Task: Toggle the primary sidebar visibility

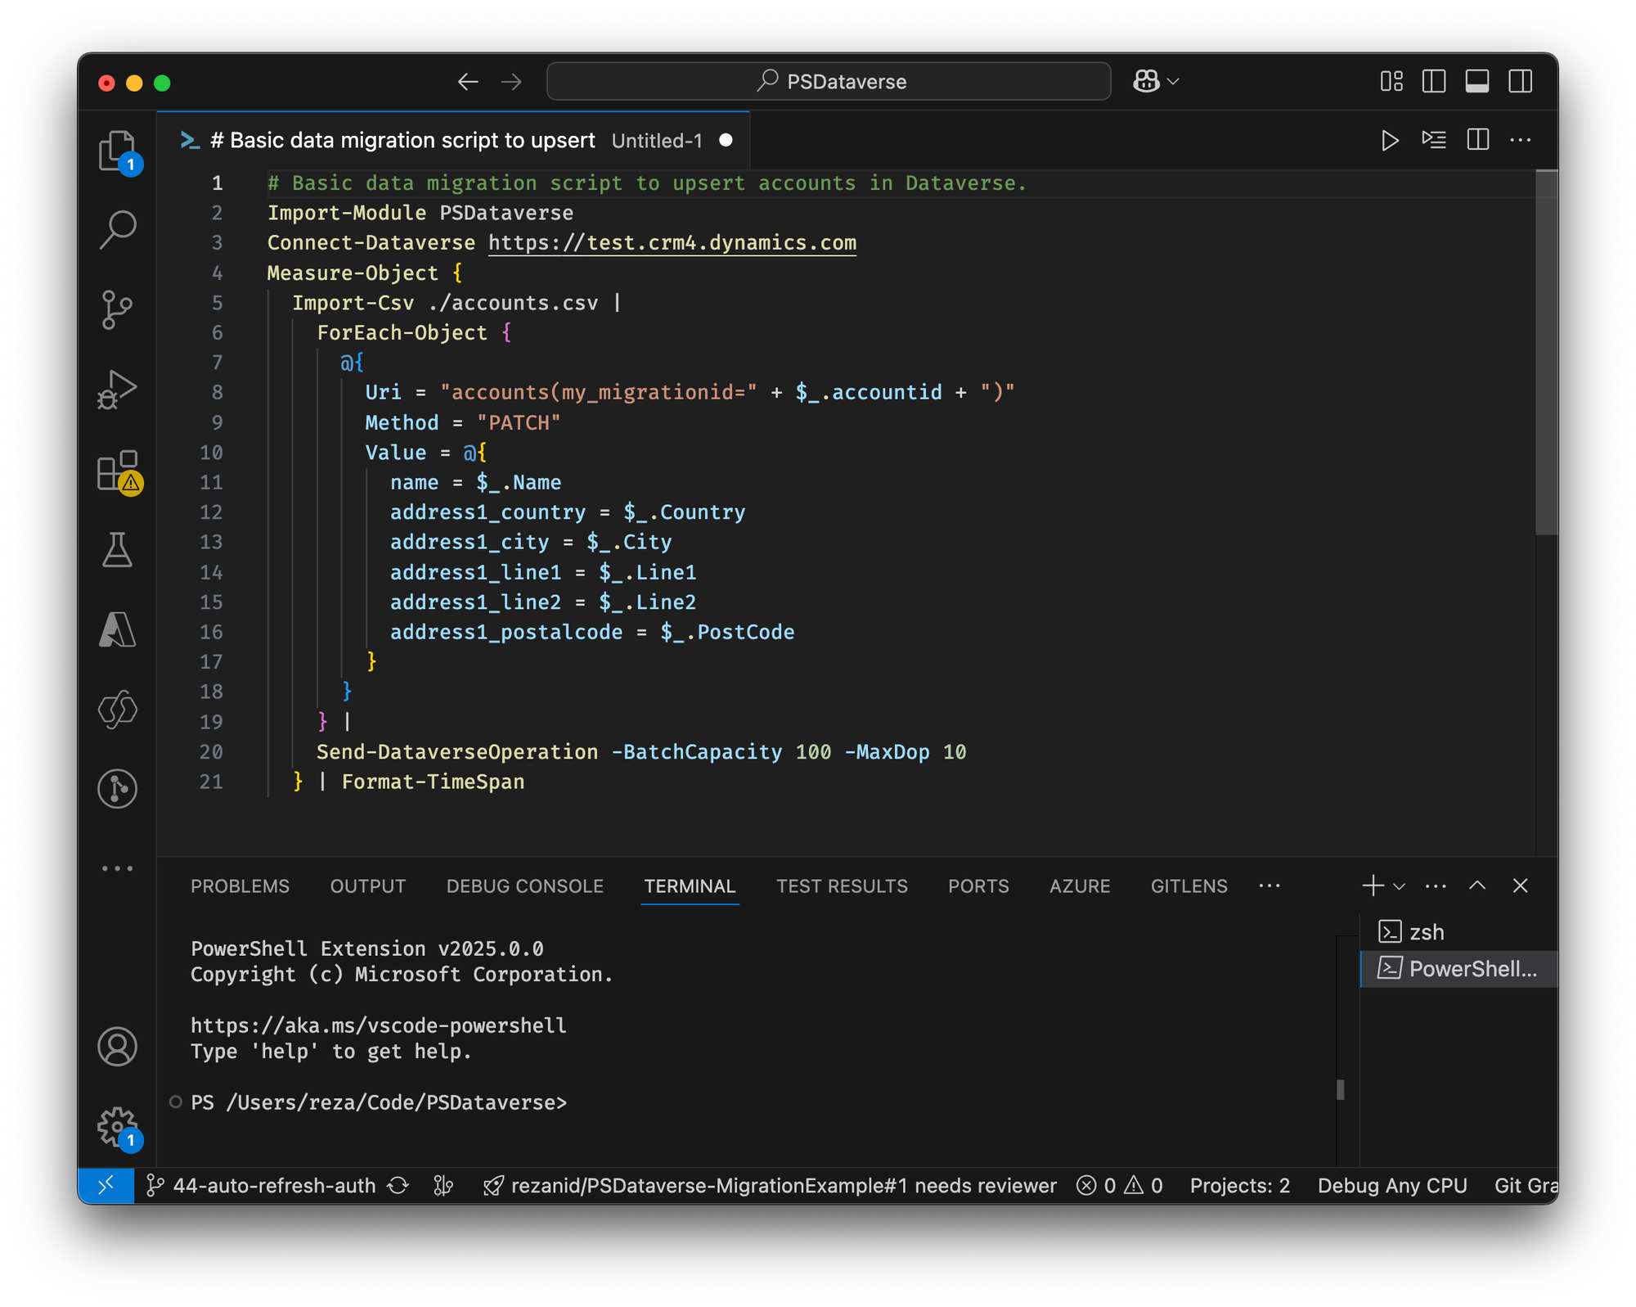Action: [x=1433, y=81]
